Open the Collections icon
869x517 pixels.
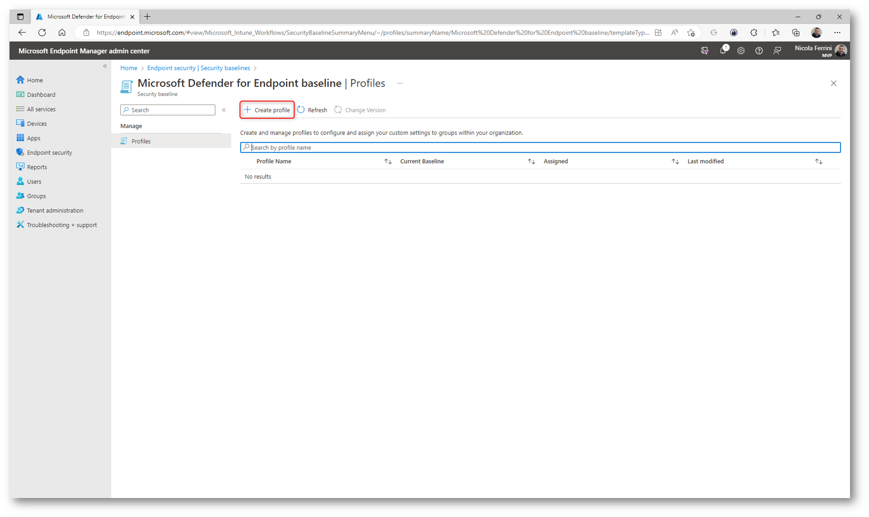[x=796, y=33]
